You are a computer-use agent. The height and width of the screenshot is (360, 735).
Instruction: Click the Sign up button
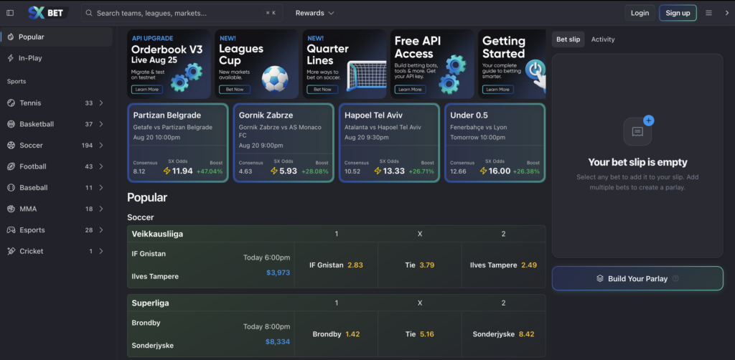678,13
